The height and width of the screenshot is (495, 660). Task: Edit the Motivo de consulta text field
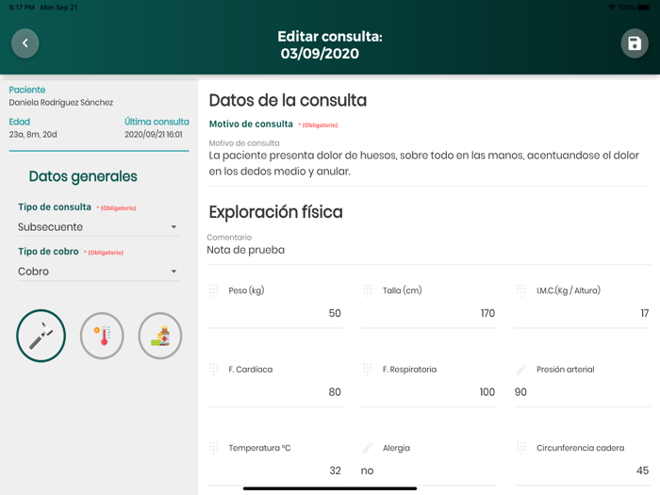pyautogui.click(x=428, y=163)
